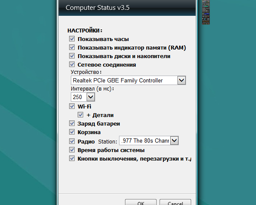Click the Интервал (в мс) label
256x205 pixels.
tap(92, 89)
